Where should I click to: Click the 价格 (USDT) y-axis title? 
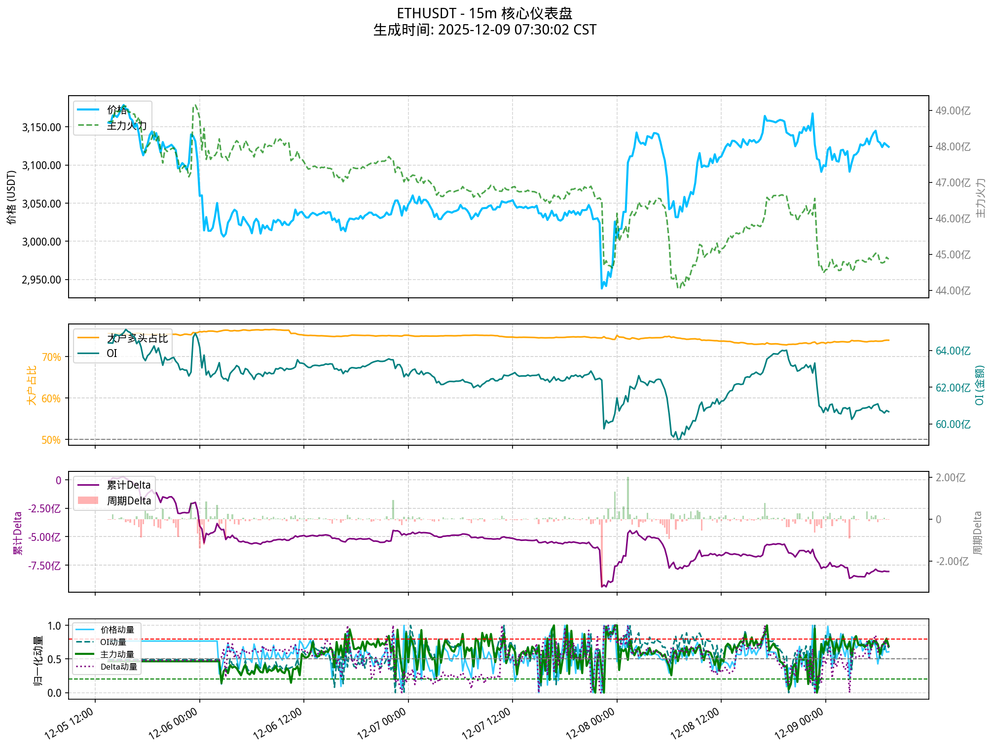[x=12, y=197]
